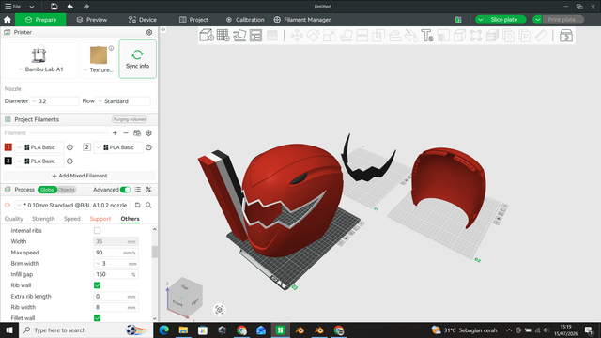The image size is (601, 338).
Task: Click the Add object cube icon
Action: (207, 36)
